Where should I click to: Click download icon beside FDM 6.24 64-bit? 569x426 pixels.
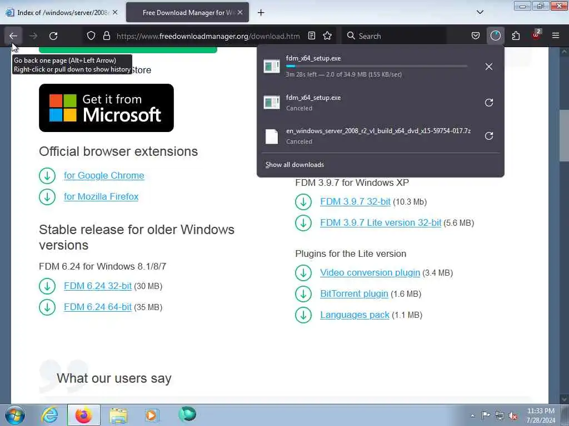pyautogui.click(x=47, y=307)
